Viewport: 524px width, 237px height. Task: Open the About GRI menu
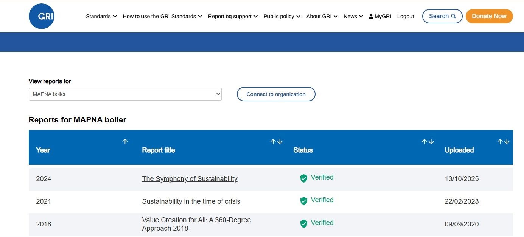click(x=322, y=16)
